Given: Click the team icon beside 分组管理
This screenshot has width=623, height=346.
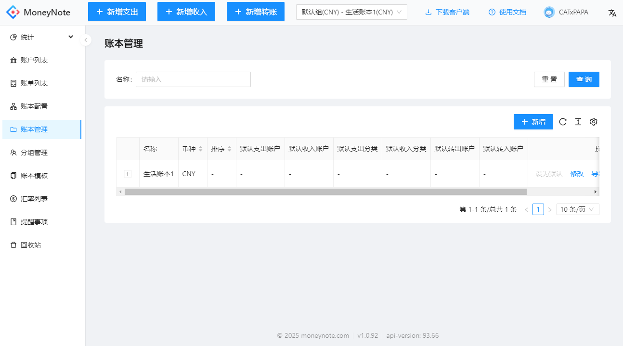Looking at the screenshot, I should click(13, 153).
